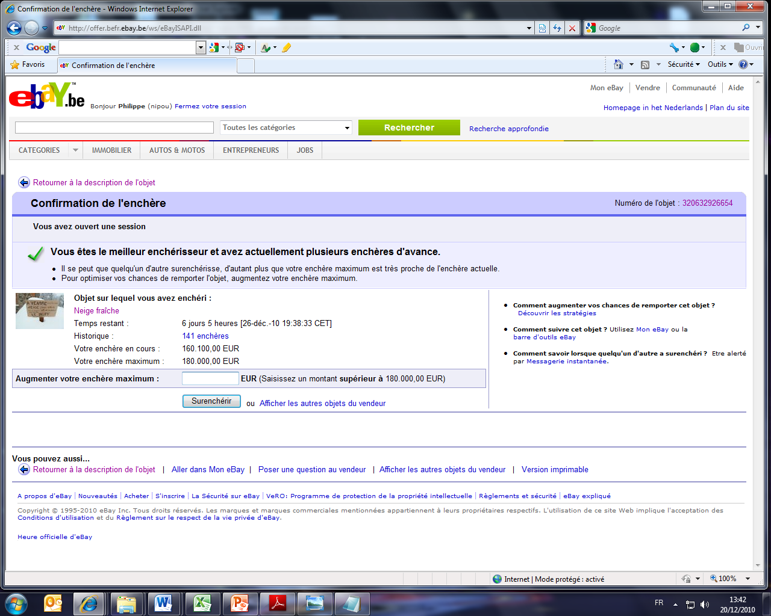The width and height of the screenshot is (771, 616).
Task: Open the Toutes les catégories dropdown
Action: pyautogui.click(x=286, y=128)
